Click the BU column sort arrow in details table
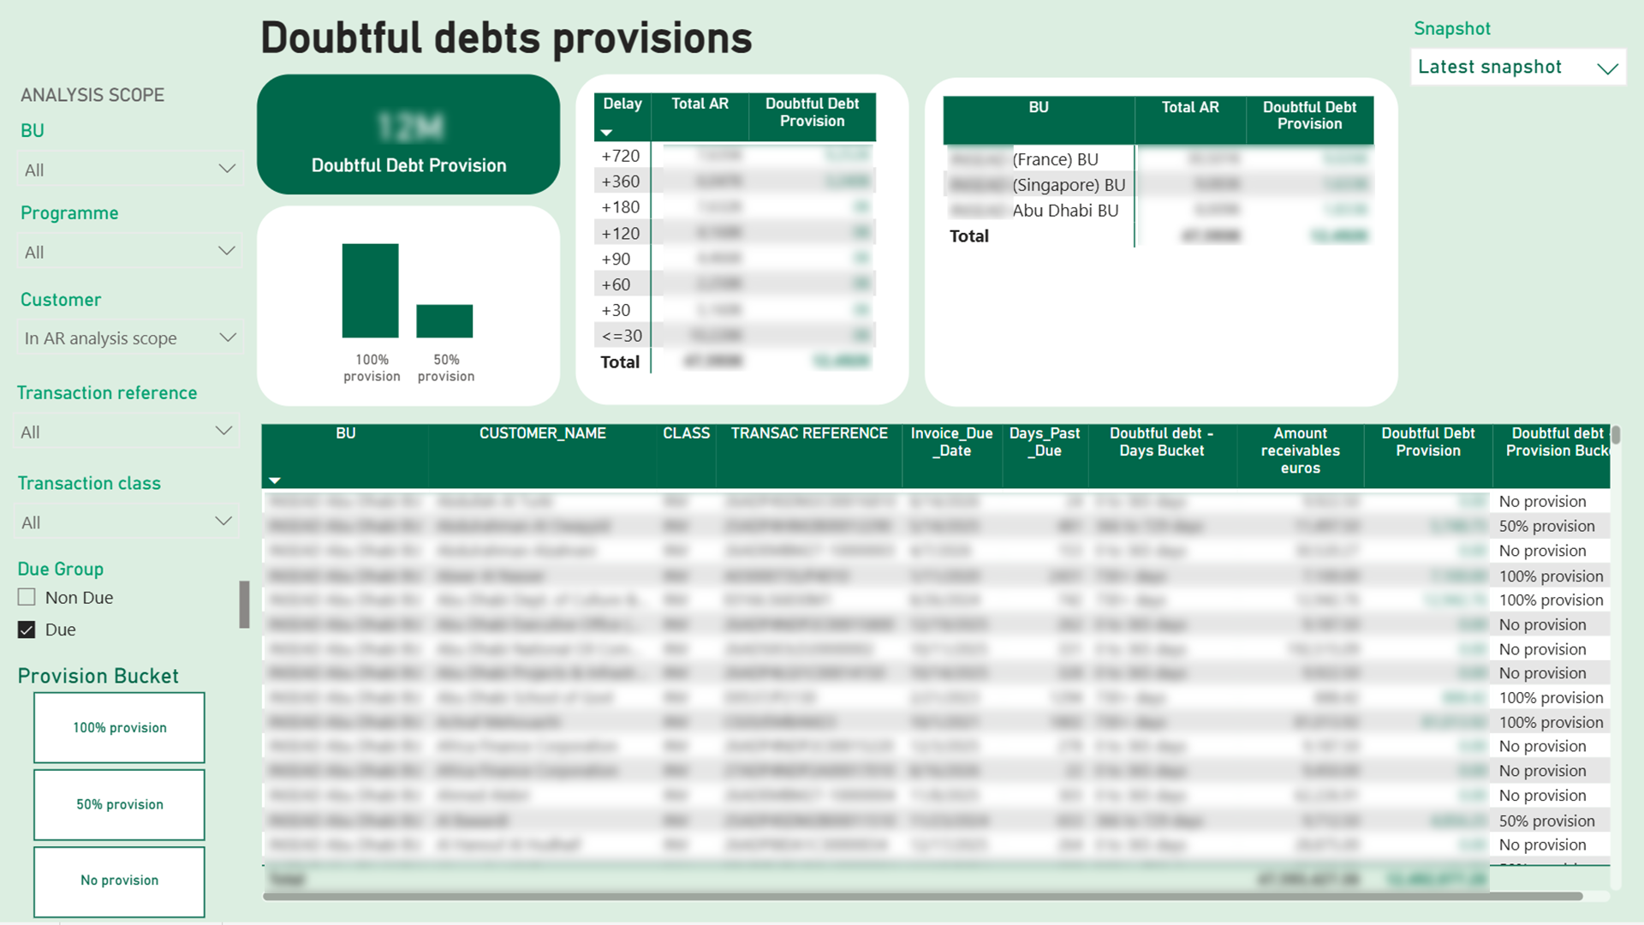 coord(274,480)
